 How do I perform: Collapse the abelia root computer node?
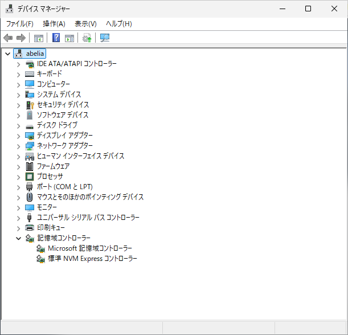[7, 54]
